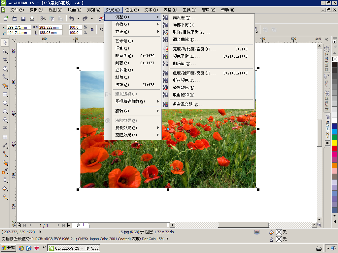Select the Fill bucket tool
The width and height of the screenshot is (338, 253).
5,189
